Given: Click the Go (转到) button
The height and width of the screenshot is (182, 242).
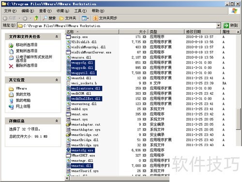Looking at the screenshot, I should point(231,25).
